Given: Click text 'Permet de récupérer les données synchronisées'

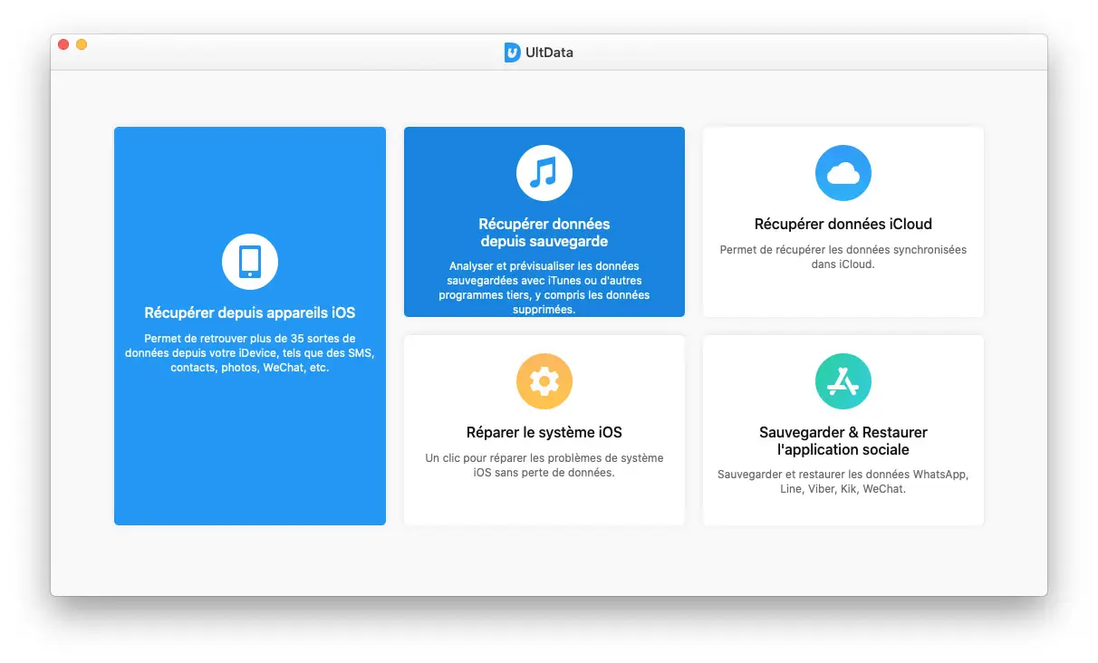Looking at the screenshot, I should tap(843, 250).
